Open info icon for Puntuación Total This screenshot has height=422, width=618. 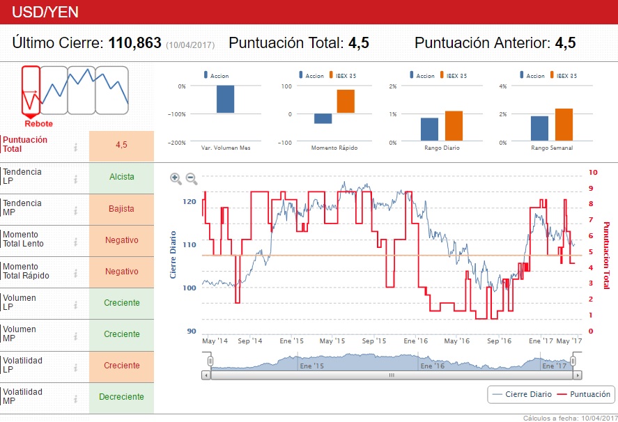pos(75,148)
